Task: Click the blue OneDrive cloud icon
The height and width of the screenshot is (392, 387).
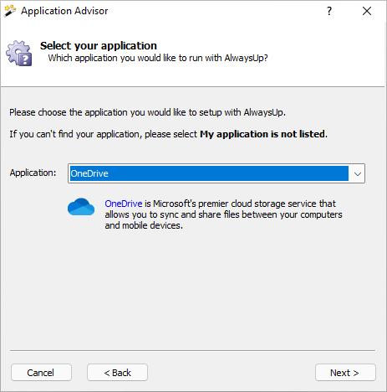Action: tap(81, 207)
